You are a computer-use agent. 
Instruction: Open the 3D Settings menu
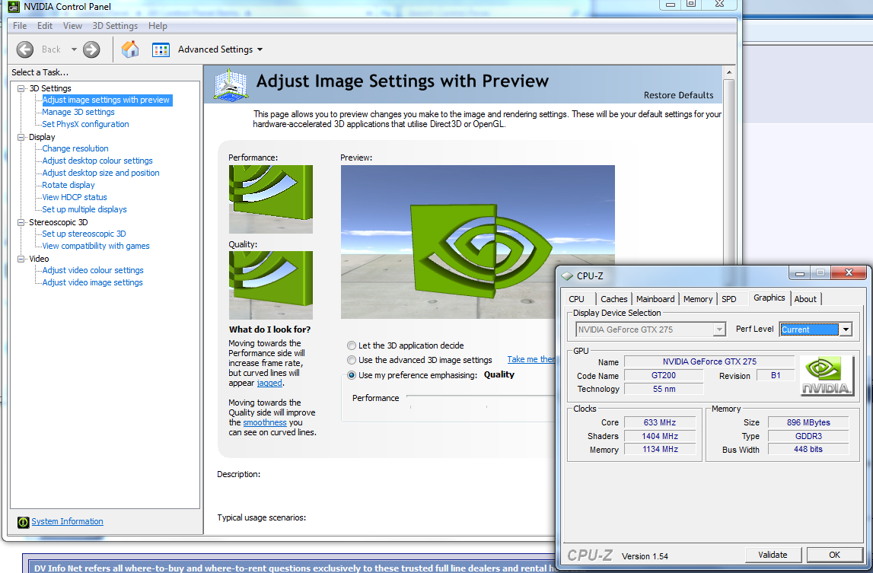[x=115, y=26]
